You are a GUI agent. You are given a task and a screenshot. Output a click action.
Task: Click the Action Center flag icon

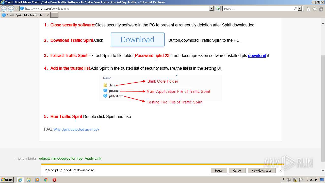point(301,180)
